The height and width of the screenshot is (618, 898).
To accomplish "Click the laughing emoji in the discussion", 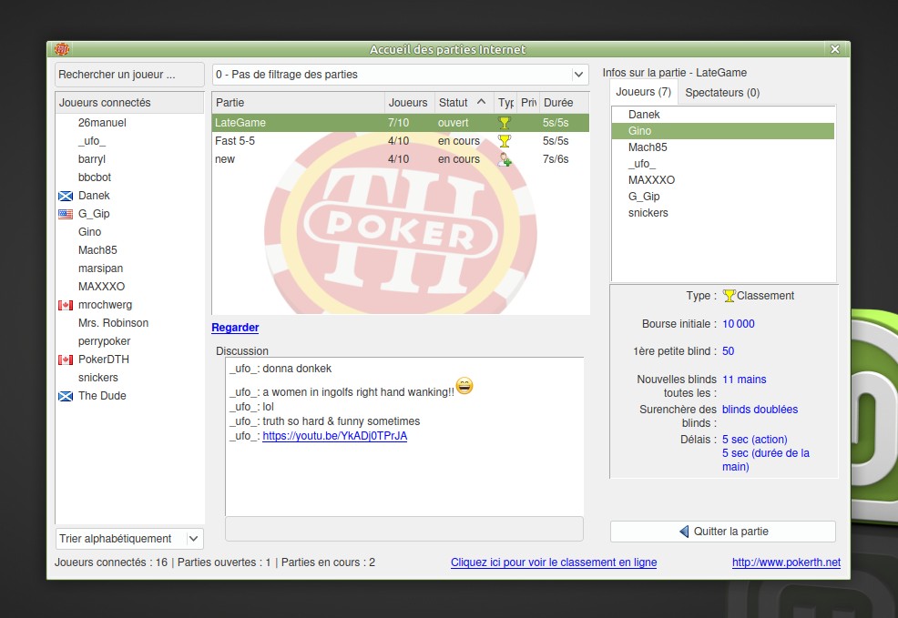I will [x=464, y=386].
